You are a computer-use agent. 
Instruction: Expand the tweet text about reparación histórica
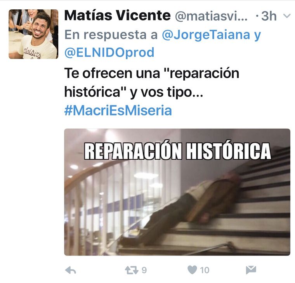pos(152,83)
